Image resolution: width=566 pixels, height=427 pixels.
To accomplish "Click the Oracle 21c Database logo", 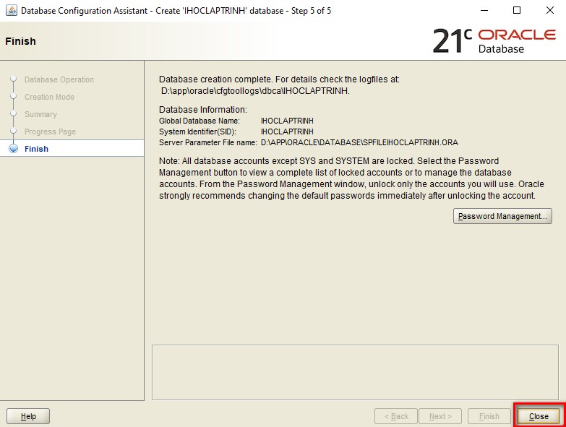I will [x=494, y=40].
